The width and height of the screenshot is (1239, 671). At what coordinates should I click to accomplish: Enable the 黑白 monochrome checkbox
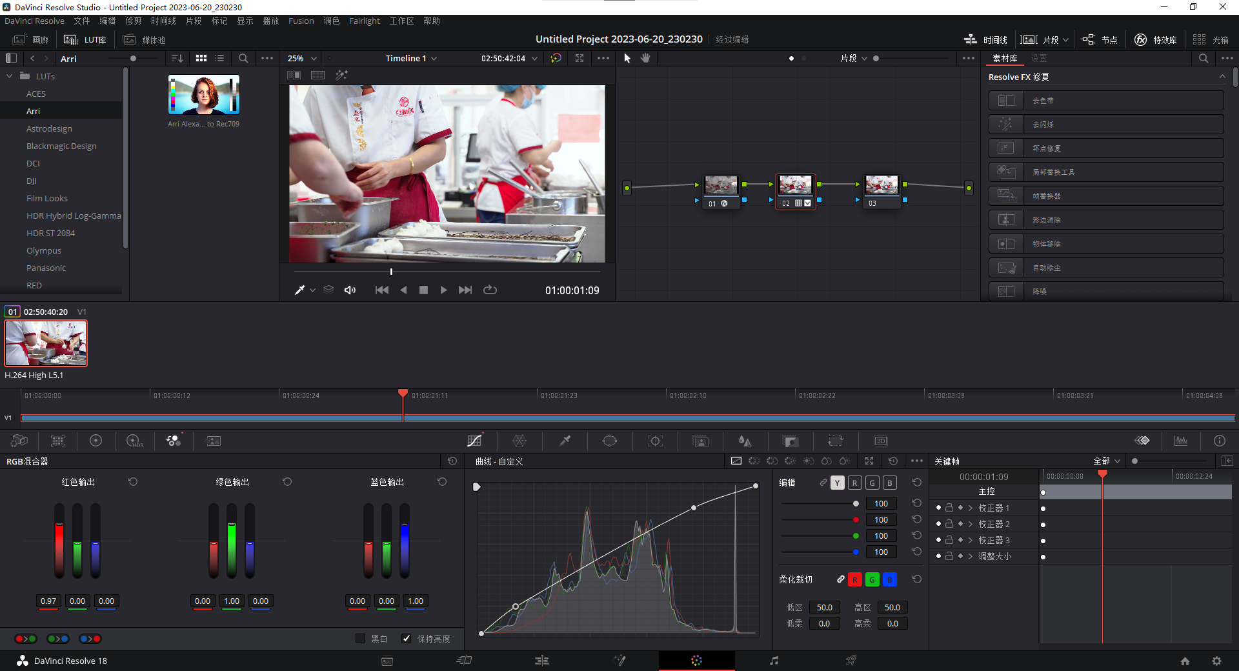point(360,639)
